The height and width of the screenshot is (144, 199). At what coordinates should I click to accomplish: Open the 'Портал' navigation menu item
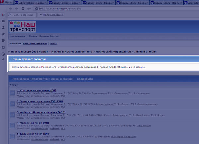coord(33,36)
